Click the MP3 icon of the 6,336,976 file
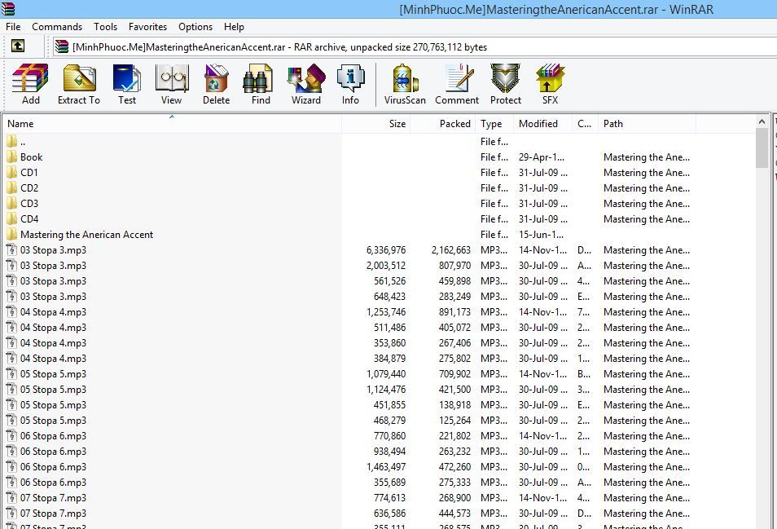Viewport: 777px width, 529px height. (x=12, y=250)
